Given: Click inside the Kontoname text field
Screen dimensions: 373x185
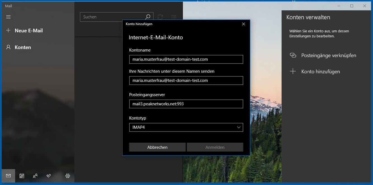Looking at the screenshot, I should click(x=186, y=59).
